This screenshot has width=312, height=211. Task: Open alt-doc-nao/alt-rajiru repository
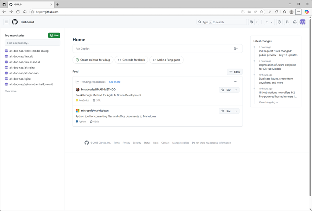22,68
